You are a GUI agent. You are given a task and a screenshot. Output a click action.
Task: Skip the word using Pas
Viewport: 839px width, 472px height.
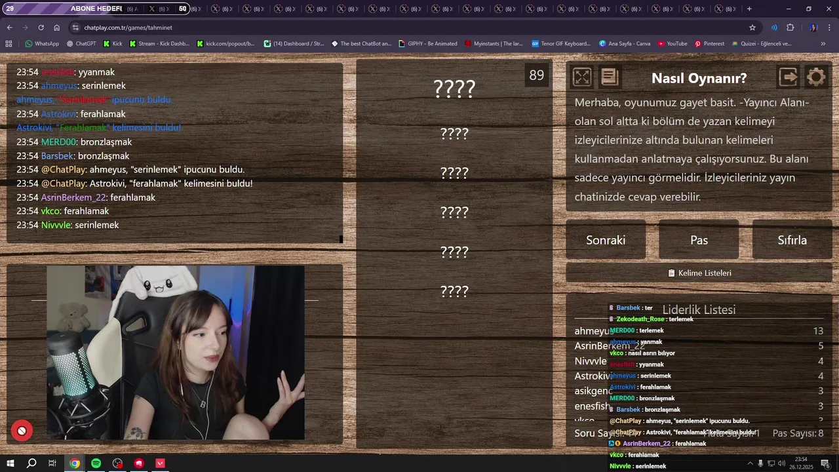[699, 240]
